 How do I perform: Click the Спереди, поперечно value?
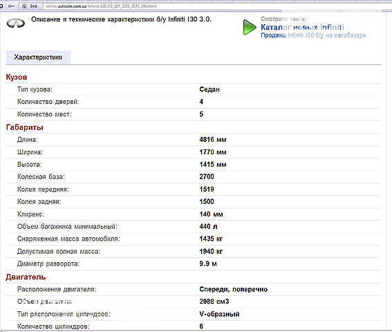[x=234, y=289]
